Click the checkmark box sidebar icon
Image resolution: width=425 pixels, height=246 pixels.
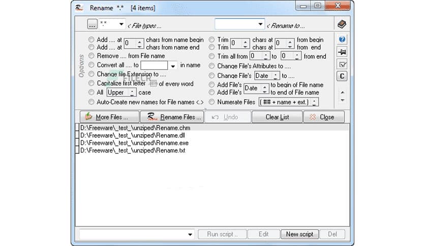pos(342,65)
